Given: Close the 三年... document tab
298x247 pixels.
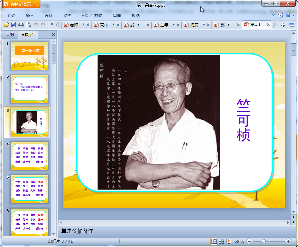Looking at the screenshot, I should pyautogui.click(x=178, y=25).
